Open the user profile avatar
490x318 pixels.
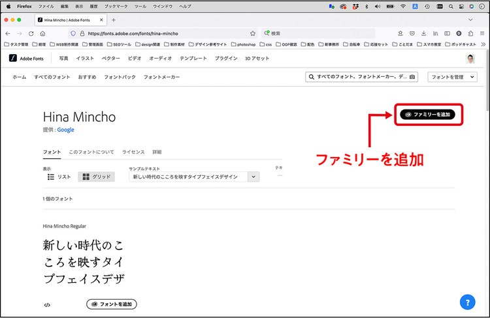(x=470, y=58)
